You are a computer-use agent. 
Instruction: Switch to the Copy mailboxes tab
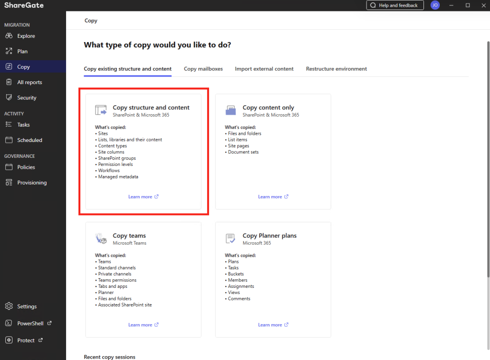(x=203, y=69)
